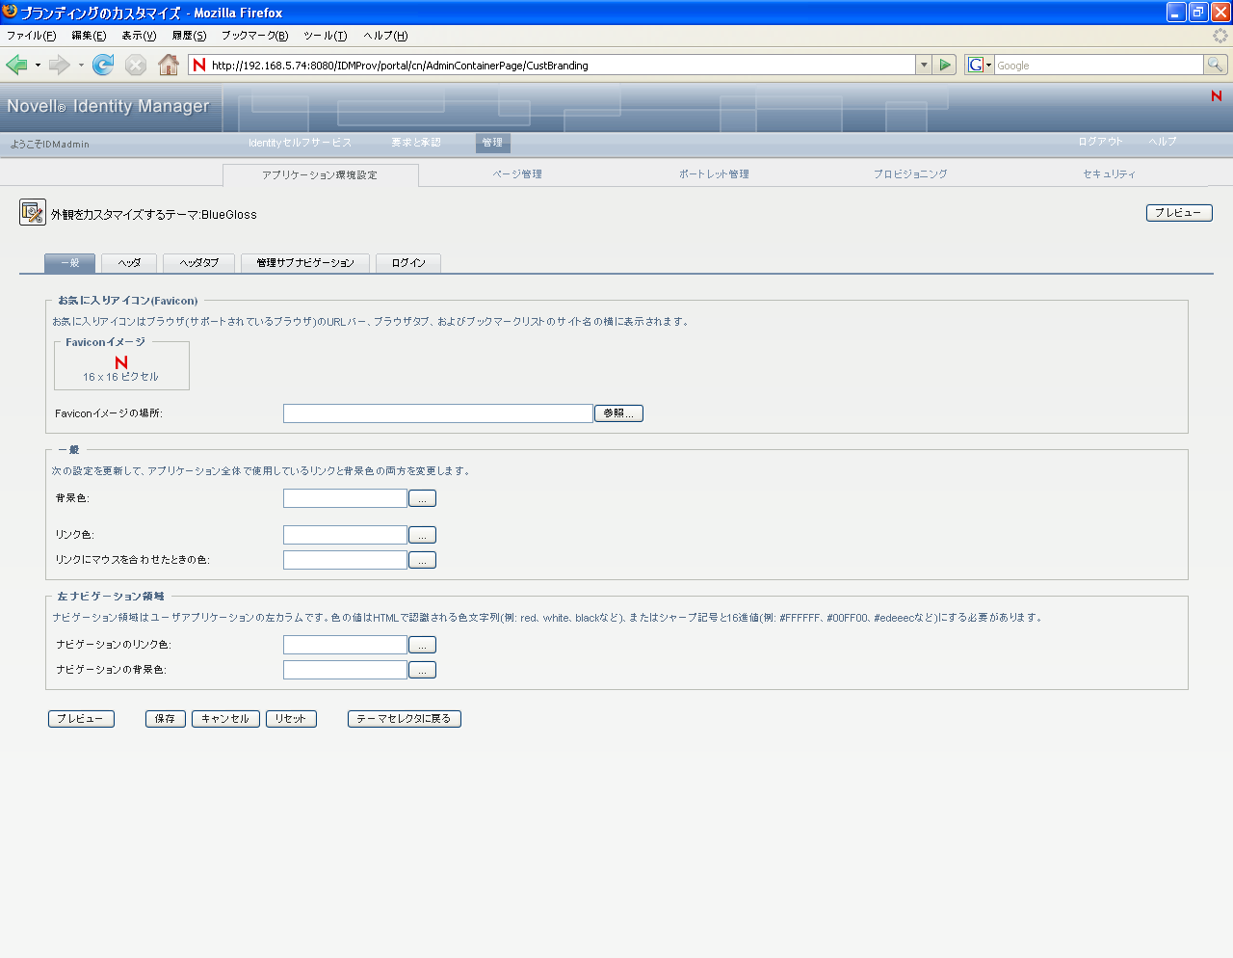Viewport: 1233px width, 958px height.
Task: Open the ブックマーク(B) menu
Action: (255, 36)
